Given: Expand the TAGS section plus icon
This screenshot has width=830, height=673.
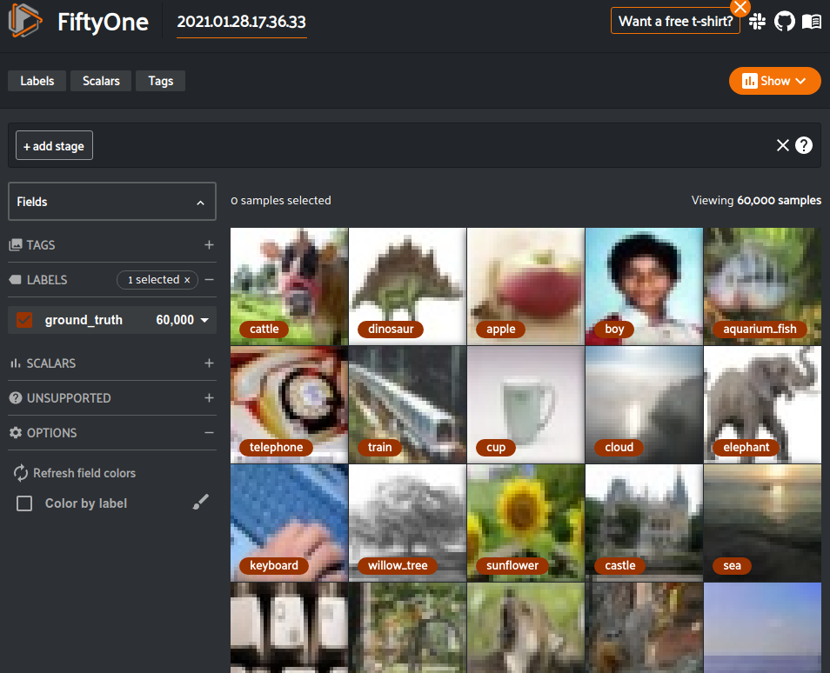Looking at the screenshot, I should click(x=209, y=245).
